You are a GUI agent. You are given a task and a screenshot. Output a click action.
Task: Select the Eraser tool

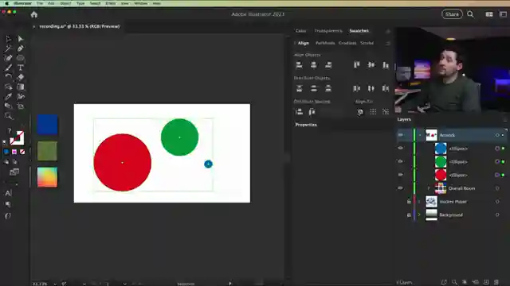[x=21, y=77]
